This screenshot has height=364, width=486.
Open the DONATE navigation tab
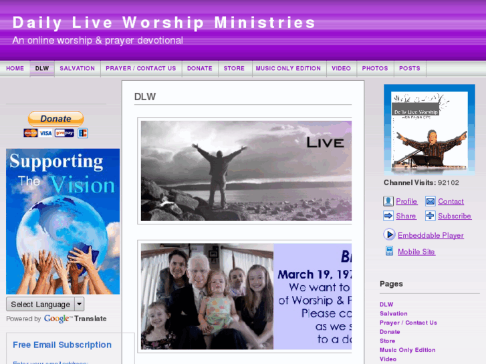(200, 69)
